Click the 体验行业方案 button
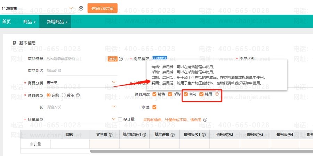 pyautogui.click(x=102, y=8)
